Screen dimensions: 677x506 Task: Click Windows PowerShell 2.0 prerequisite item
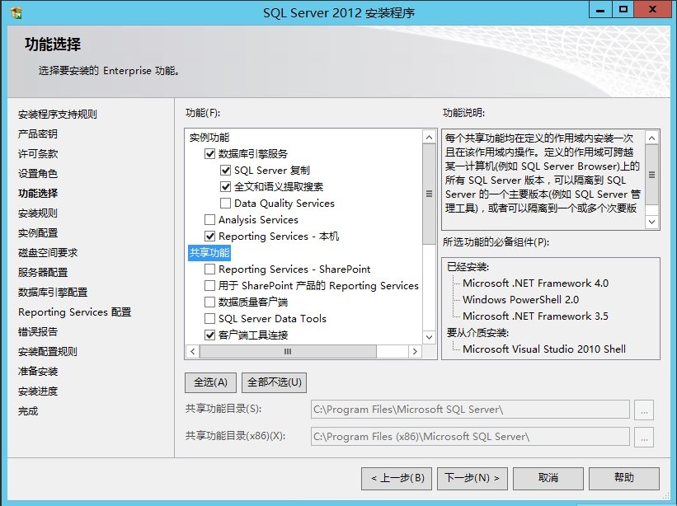[x=520, y=300]
